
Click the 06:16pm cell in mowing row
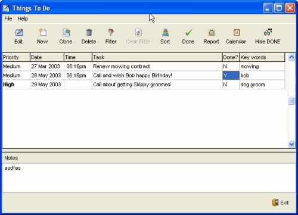pos(78,66)
